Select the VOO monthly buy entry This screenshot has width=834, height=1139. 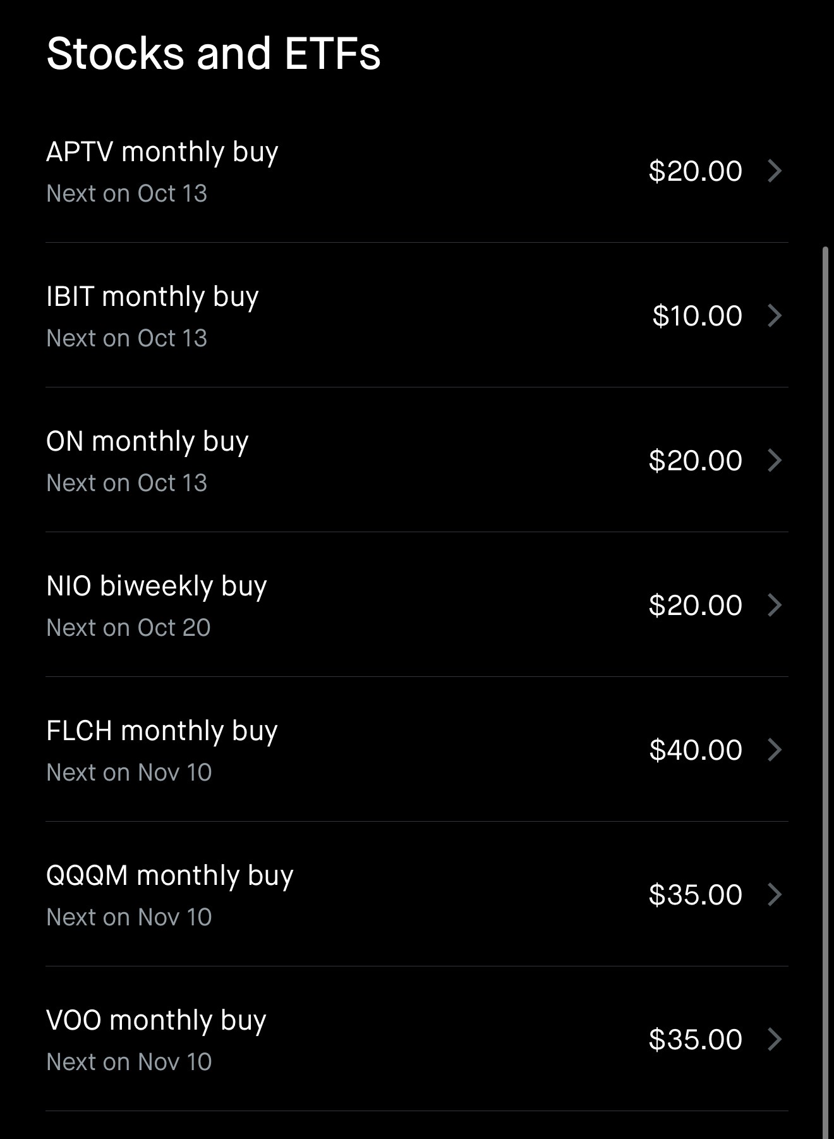point(156,1021)
